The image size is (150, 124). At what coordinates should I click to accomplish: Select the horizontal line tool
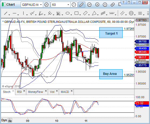tap(14, 13)
